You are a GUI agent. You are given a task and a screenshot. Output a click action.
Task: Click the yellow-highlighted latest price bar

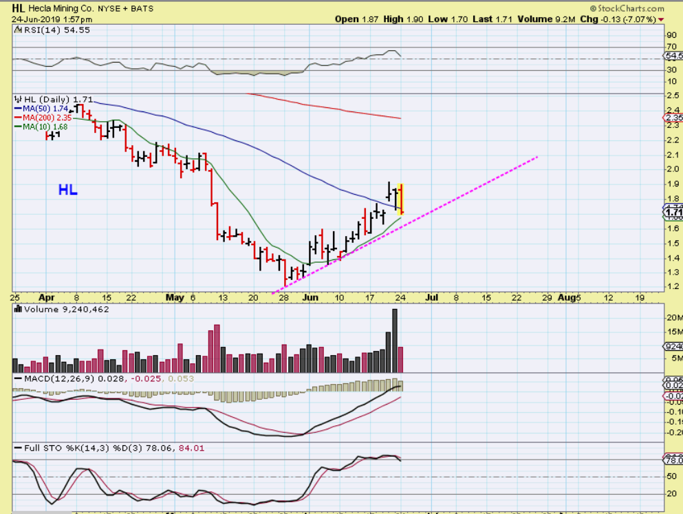(401, 199)
